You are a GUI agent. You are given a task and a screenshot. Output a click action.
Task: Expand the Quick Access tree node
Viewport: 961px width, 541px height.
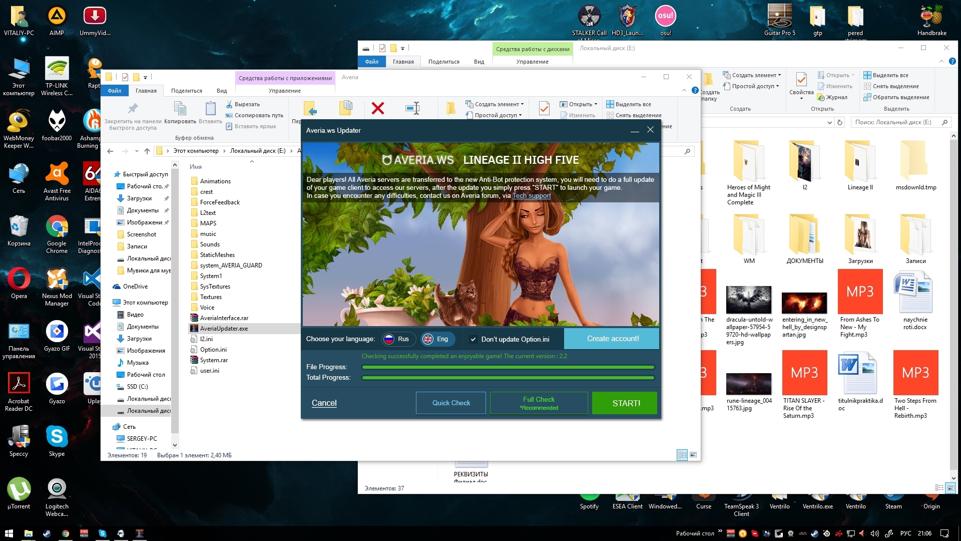111,174
